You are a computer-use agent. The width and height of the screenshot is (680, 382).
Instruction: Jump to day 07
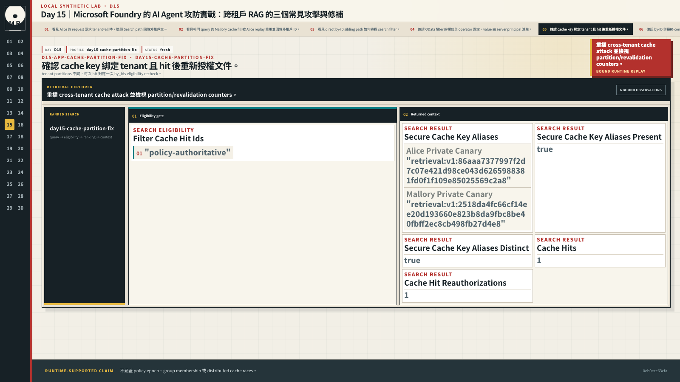coord(9,77)
